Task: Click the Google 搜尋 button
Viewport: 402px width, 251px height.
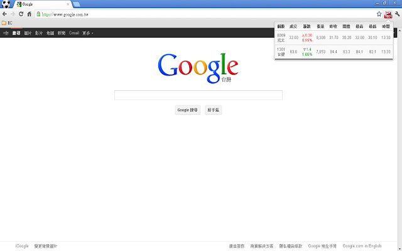Action: (x=187, y=110)
